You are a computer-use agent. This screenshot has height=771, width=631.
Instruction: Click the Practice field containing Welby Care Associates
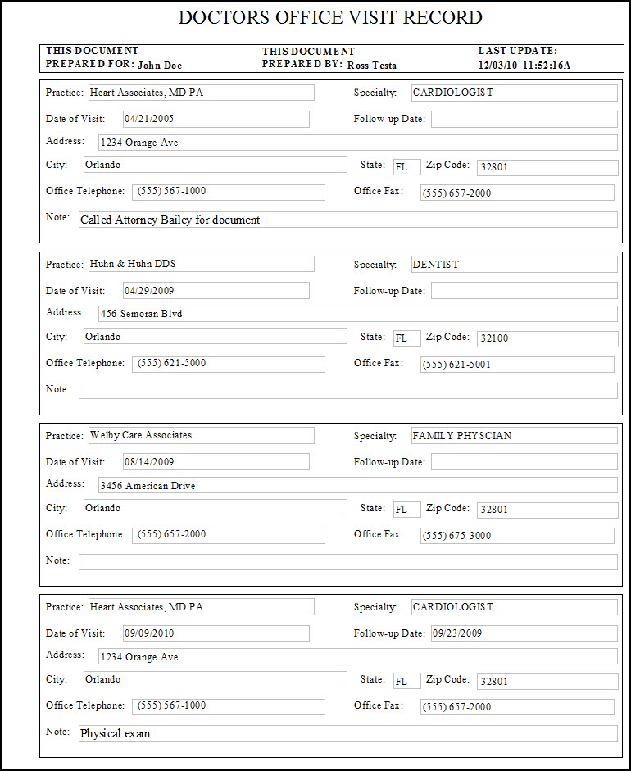(201, 435)
